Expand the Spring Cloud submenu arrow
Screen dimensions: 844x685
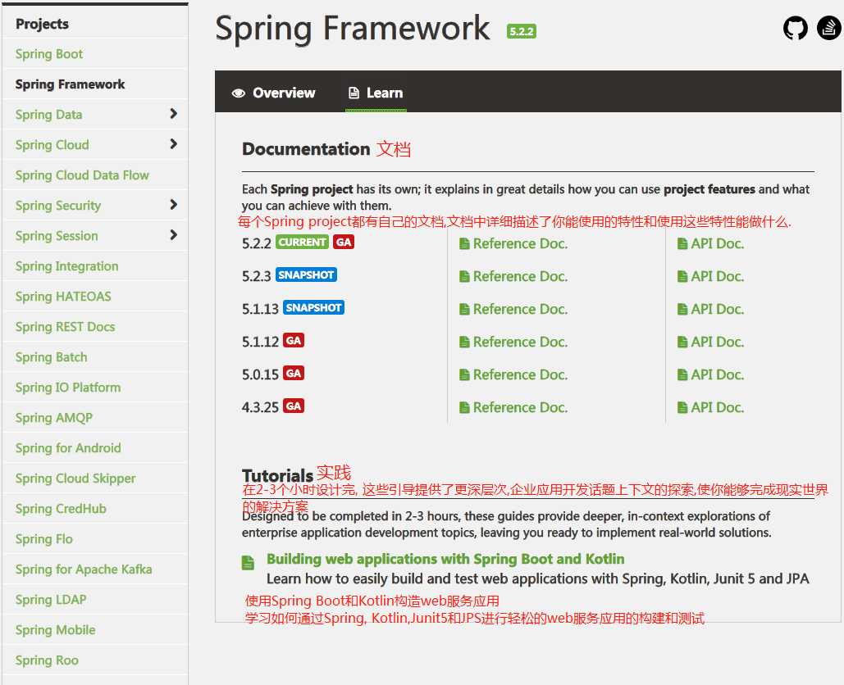[173, 143]
